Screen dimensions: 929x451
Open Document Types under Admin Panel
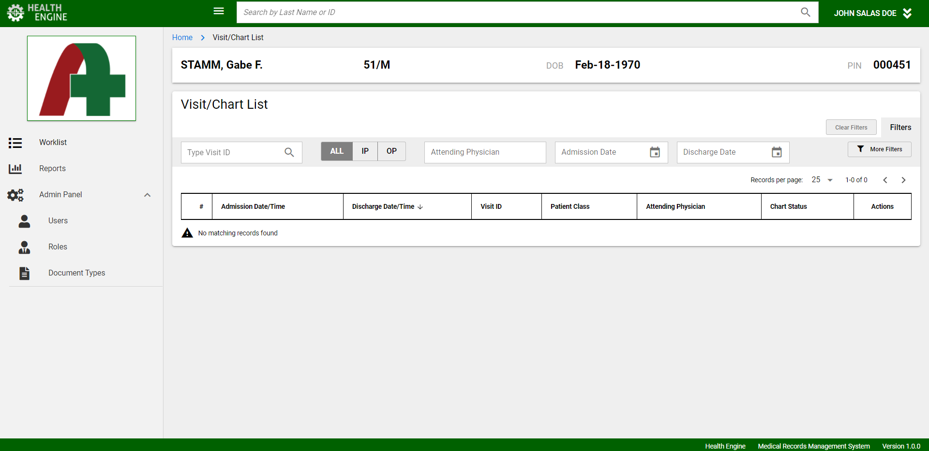76,273
